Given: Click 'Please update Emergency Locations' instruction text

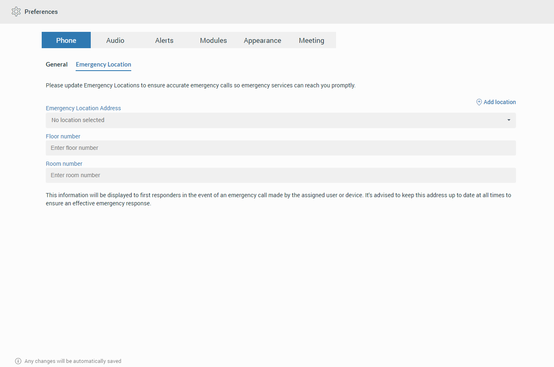Looking at the screenshot, I should pos(200,85).
